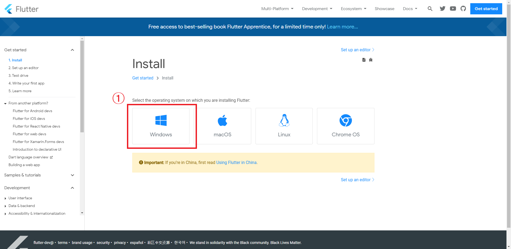The image size is (511, 249).
Task: Select the Windows operating system card
Action: [161, 126]
